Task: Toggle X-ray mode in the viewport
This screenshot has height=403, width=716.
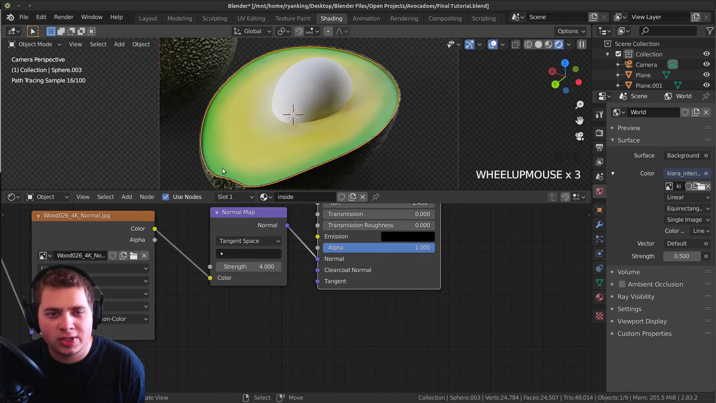Action: coord(516,44)
